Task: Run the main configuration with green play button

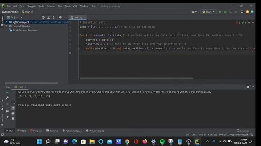Action: tap(220, 12)
